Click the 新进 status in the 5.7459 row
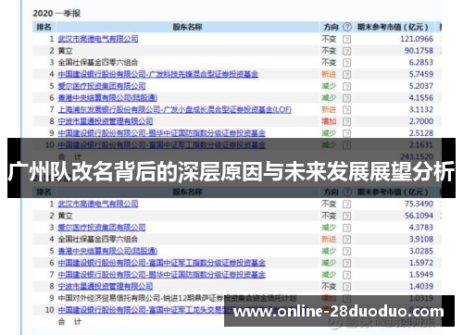 pyautogui.click(x=329, y=74)
